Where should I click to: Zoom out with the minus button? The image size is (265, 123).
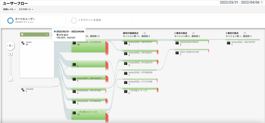pos(10,79)
